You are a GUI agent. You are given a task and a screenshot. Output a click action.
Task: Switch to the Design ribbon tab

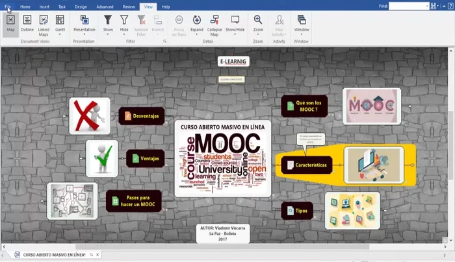pyautogui.click(x=81, y=6)
